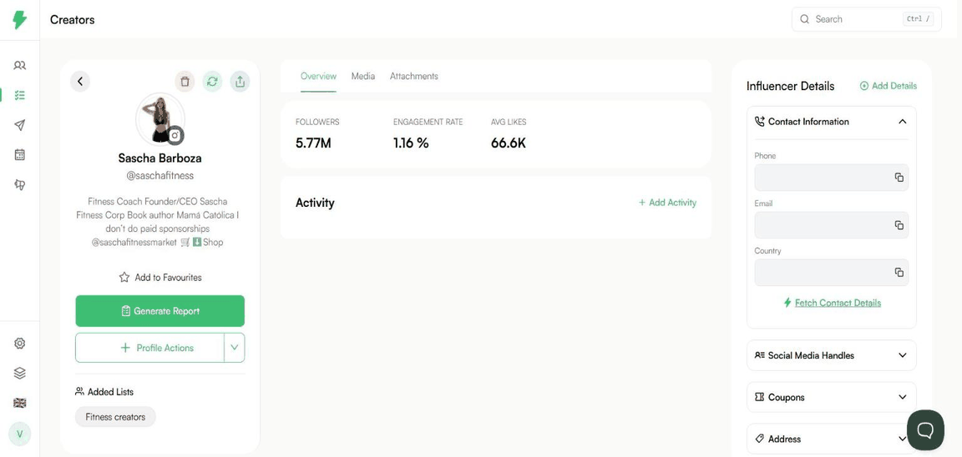962x457 pixels.
Task: Refresh profile with the sync arrows icon
Action: (x=212, y=82)
